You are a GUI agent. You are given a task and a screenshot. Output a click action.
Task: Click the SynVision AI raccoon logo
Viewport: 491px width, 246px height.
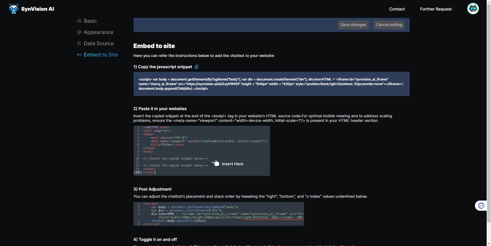point(14,9)
